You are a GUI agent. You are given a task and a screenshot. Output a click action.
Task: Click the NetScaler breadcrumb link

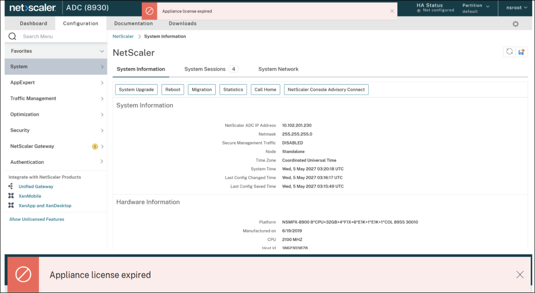click(123, 37)
